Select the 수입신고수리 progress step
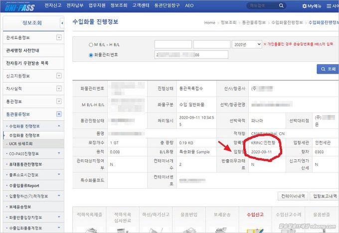The image size is (339, 233). click(x=289, y=220)
